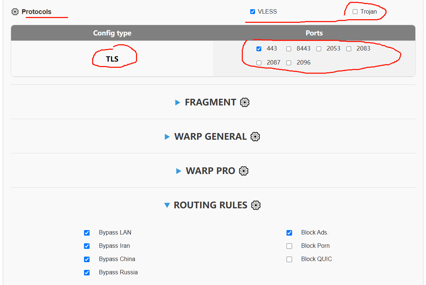Viewport: 426px width, 285px height.
Task: Enable port 8443 checkbox
Action: coord(289,49)
